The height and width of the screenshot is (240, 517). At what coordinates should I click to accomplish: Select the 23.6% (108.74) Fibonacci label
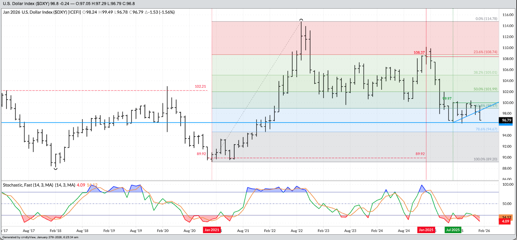485,52
